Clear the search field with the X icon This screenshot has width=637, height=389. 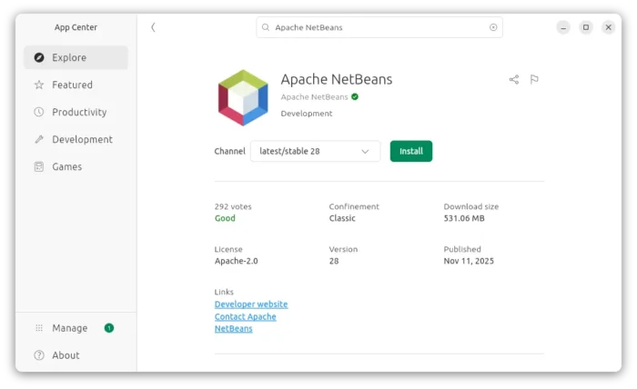(493, 27)
